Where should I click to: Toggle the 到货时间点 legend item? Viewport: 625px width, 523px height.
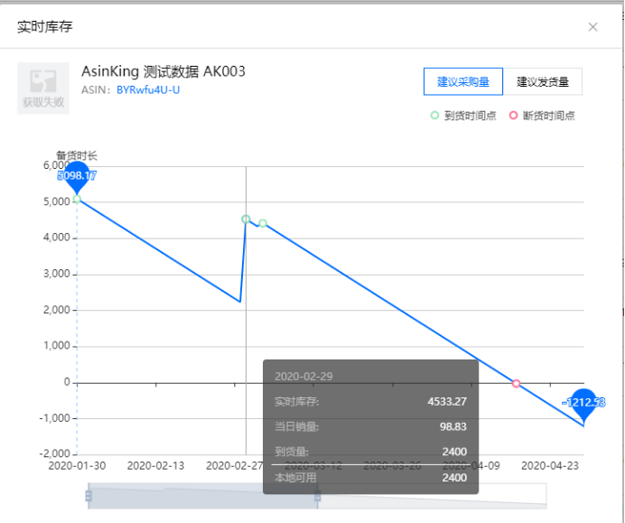(463, 116)
